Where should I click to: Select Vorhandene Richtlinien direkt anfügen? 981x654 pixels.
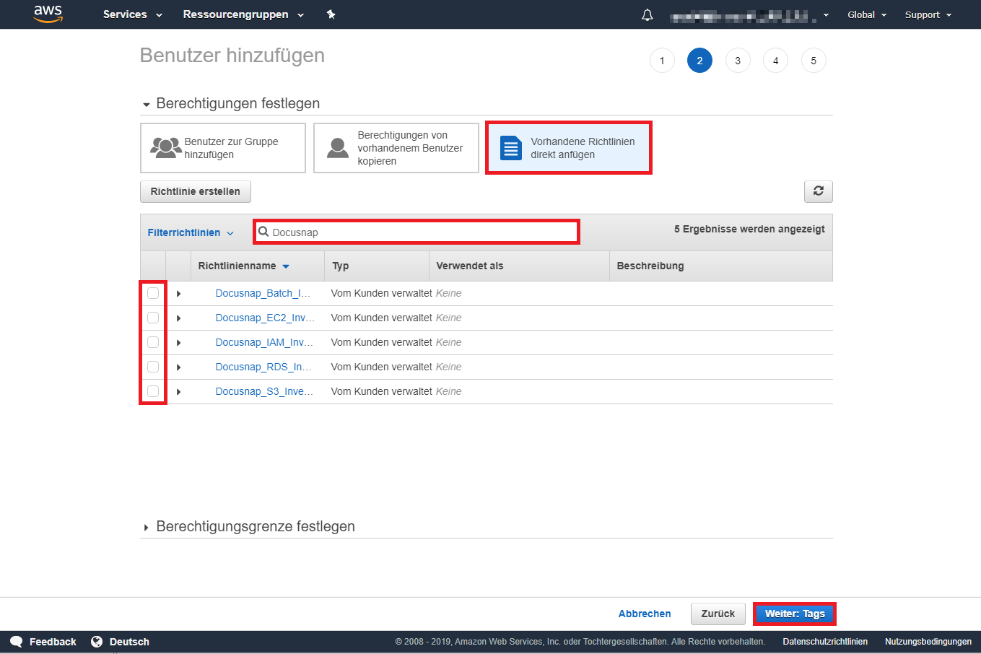pos(569,148)
